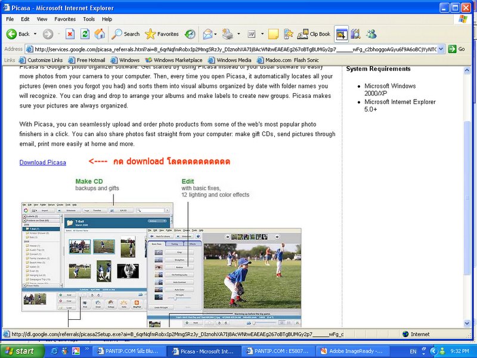Open the Favorites menu

[65, 19]
